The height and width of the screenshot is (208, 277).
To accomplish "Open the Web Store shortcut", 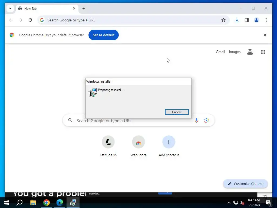I will (x=138, y=146).
